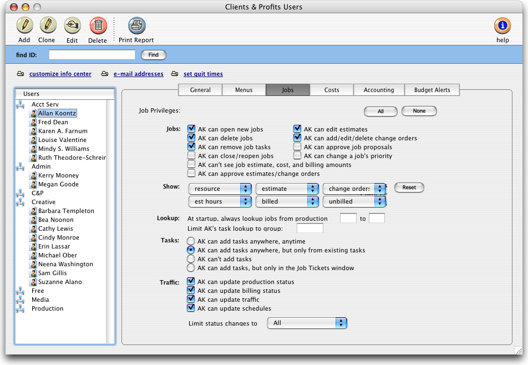Click the Media group icon
Screen dimensions: 528x365
[20, 300]
